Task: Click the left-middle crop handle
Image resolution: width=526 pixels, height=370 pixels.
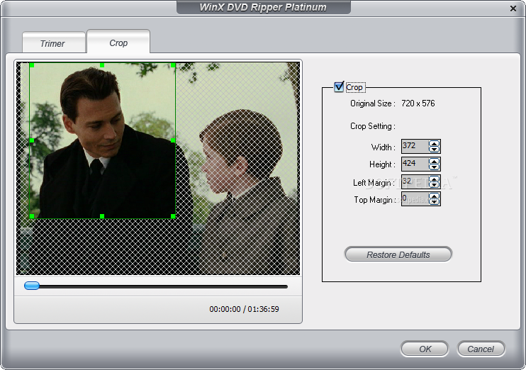Action: [32, 140]
